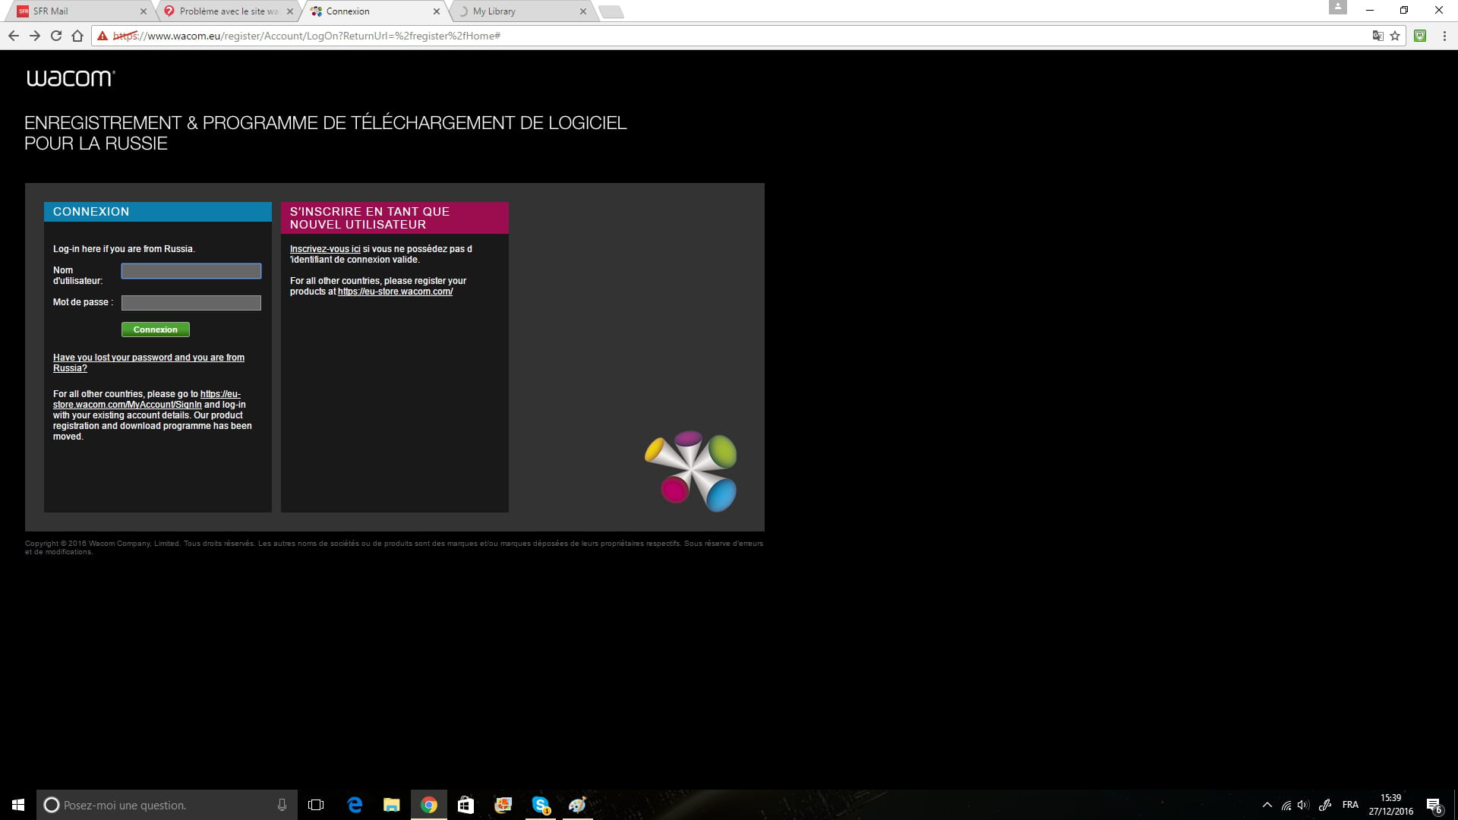The image size is (1458, 820).
Task: Show hidden system tray icons
Action: pos(1267,805)
